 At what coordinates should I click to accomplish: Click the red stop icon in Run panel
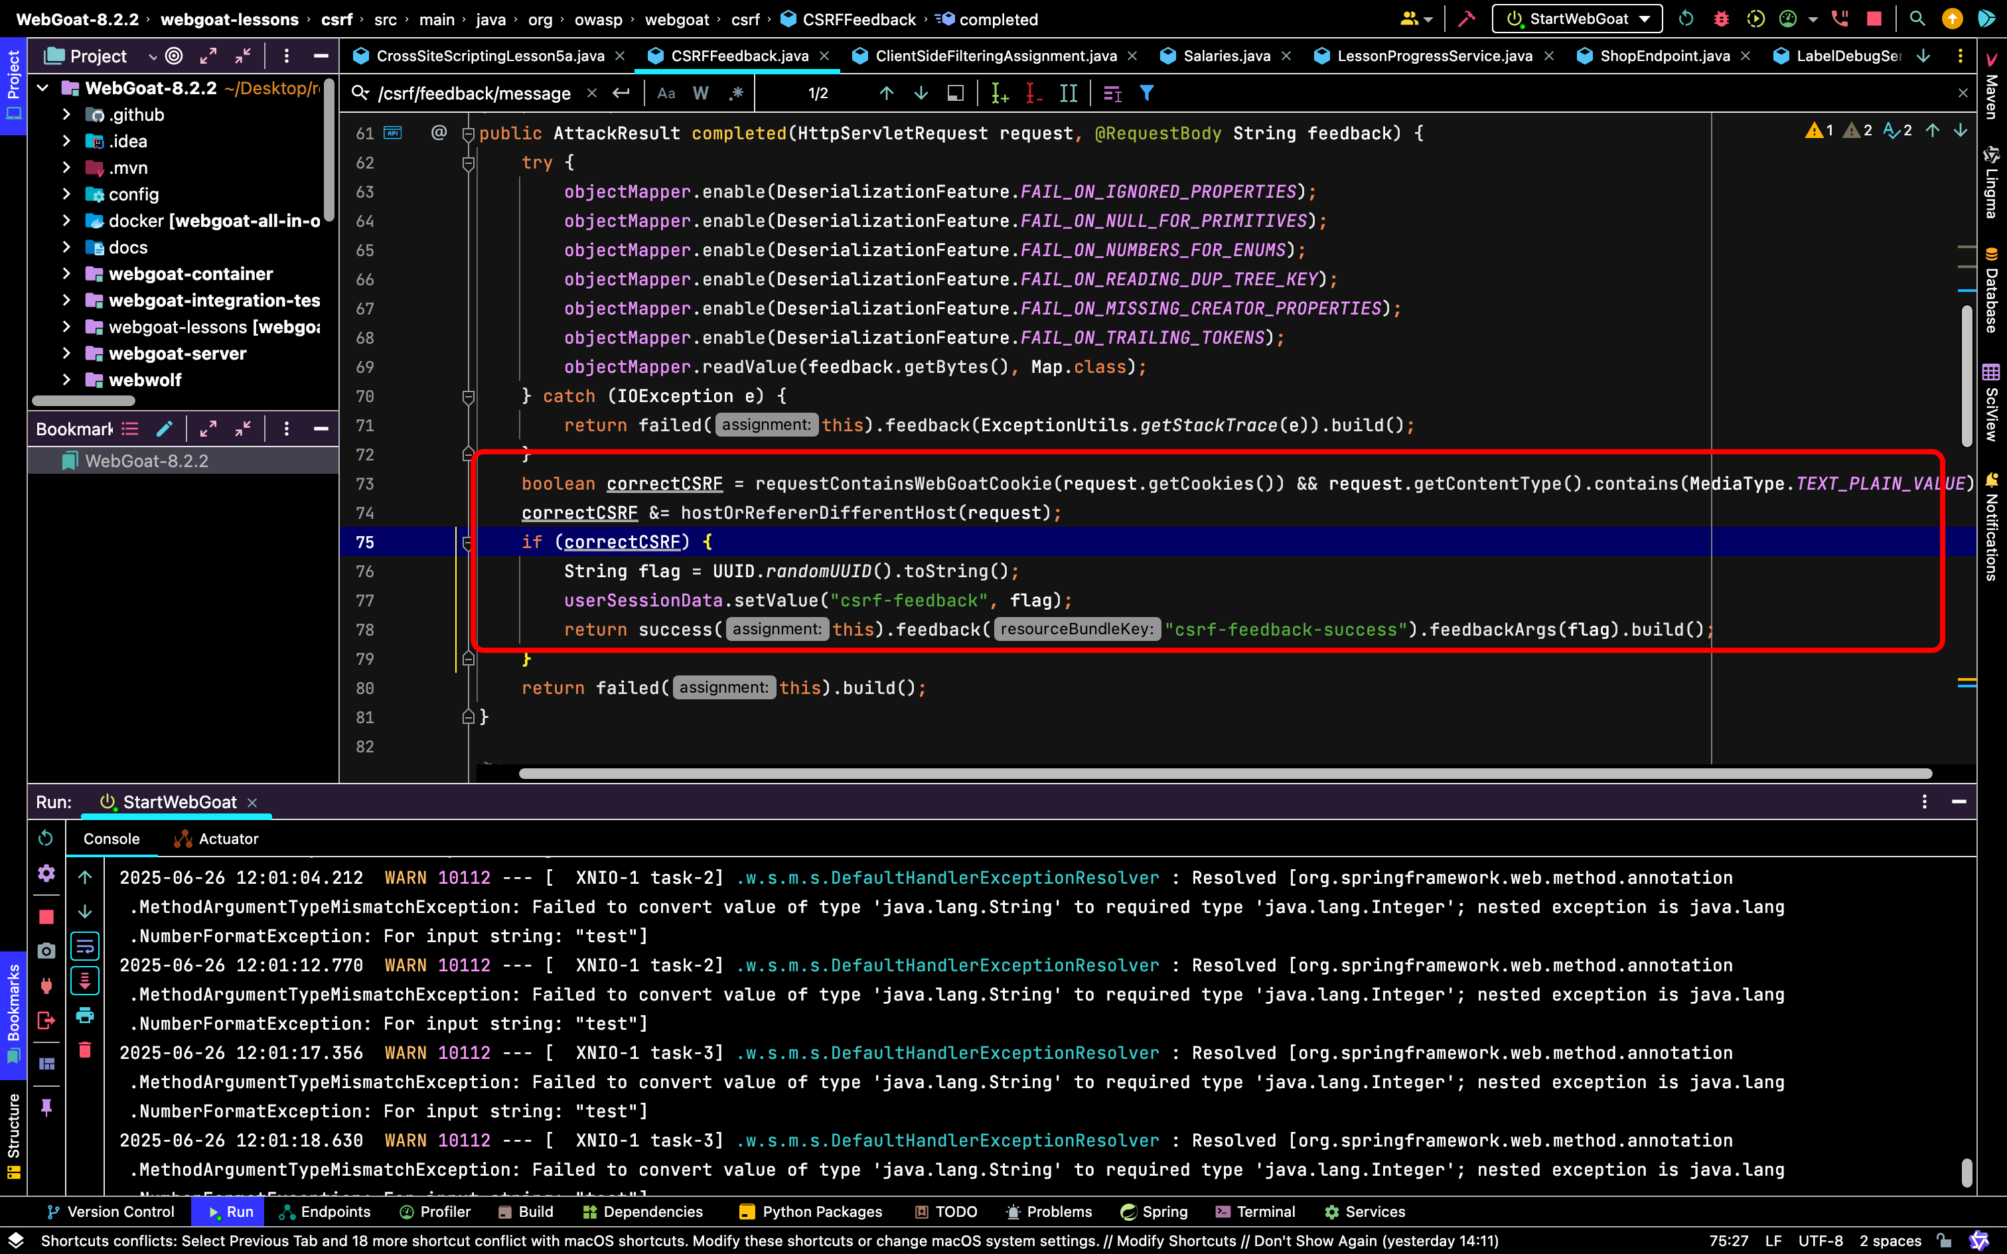tap(46, 916)
